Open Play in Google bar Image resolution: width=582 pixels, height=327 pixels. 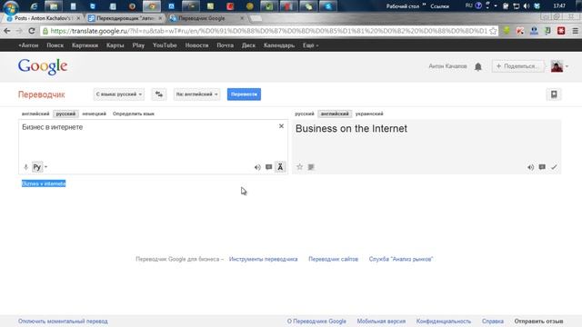pyautogui.click(x=138, y=45)
